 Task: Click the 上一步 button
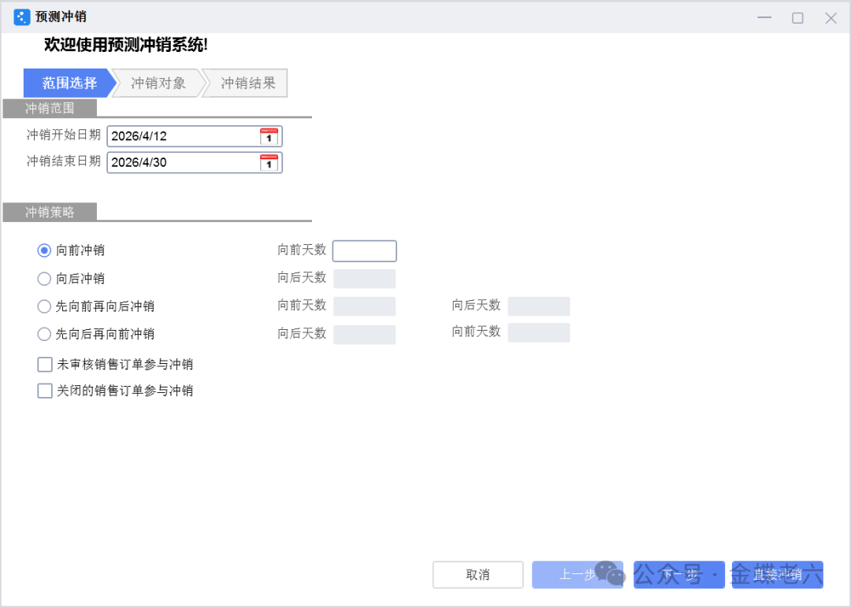coord(577,575)
